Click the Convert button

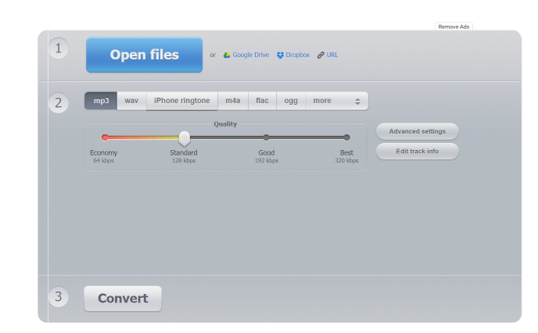tap(123, 299)
